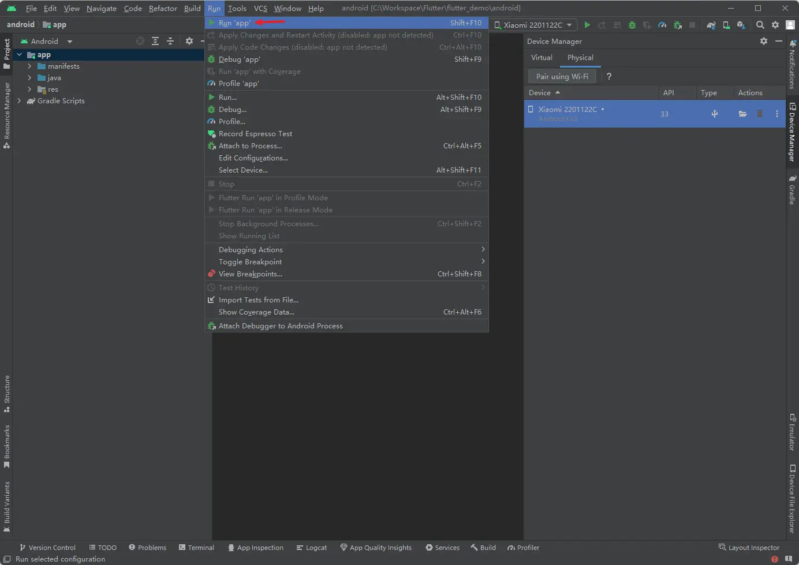
Task: Click the Profile gauge icon in the toolbar
Action: [662, 25]
